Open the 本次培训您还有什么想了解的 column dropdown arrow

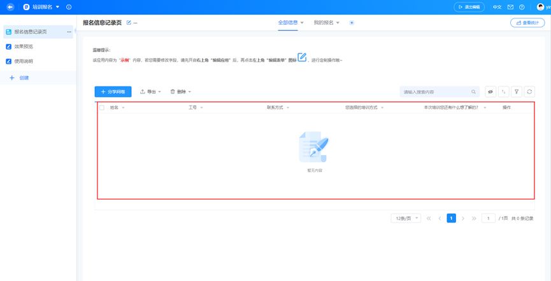coord(485,107)
